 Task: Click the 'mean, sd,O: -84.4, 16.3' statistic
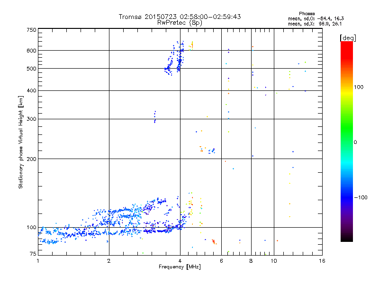pyautogui.click(x=316, y=18)
